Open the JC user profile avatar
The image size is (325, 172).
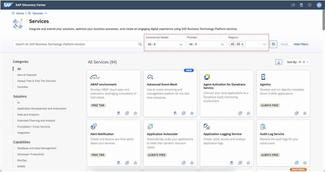point(319,5)
